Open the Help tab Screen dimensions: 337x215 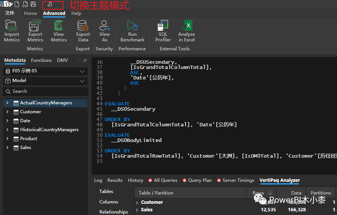(76, 13)
